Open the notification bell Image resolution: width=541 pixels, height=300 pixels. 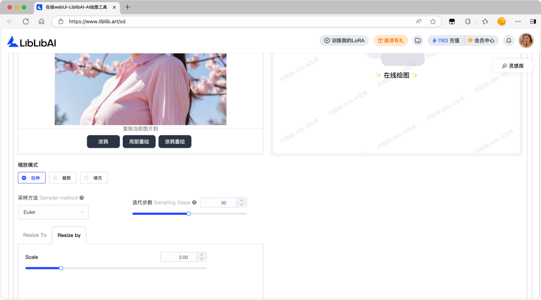[x=508, y=41]
